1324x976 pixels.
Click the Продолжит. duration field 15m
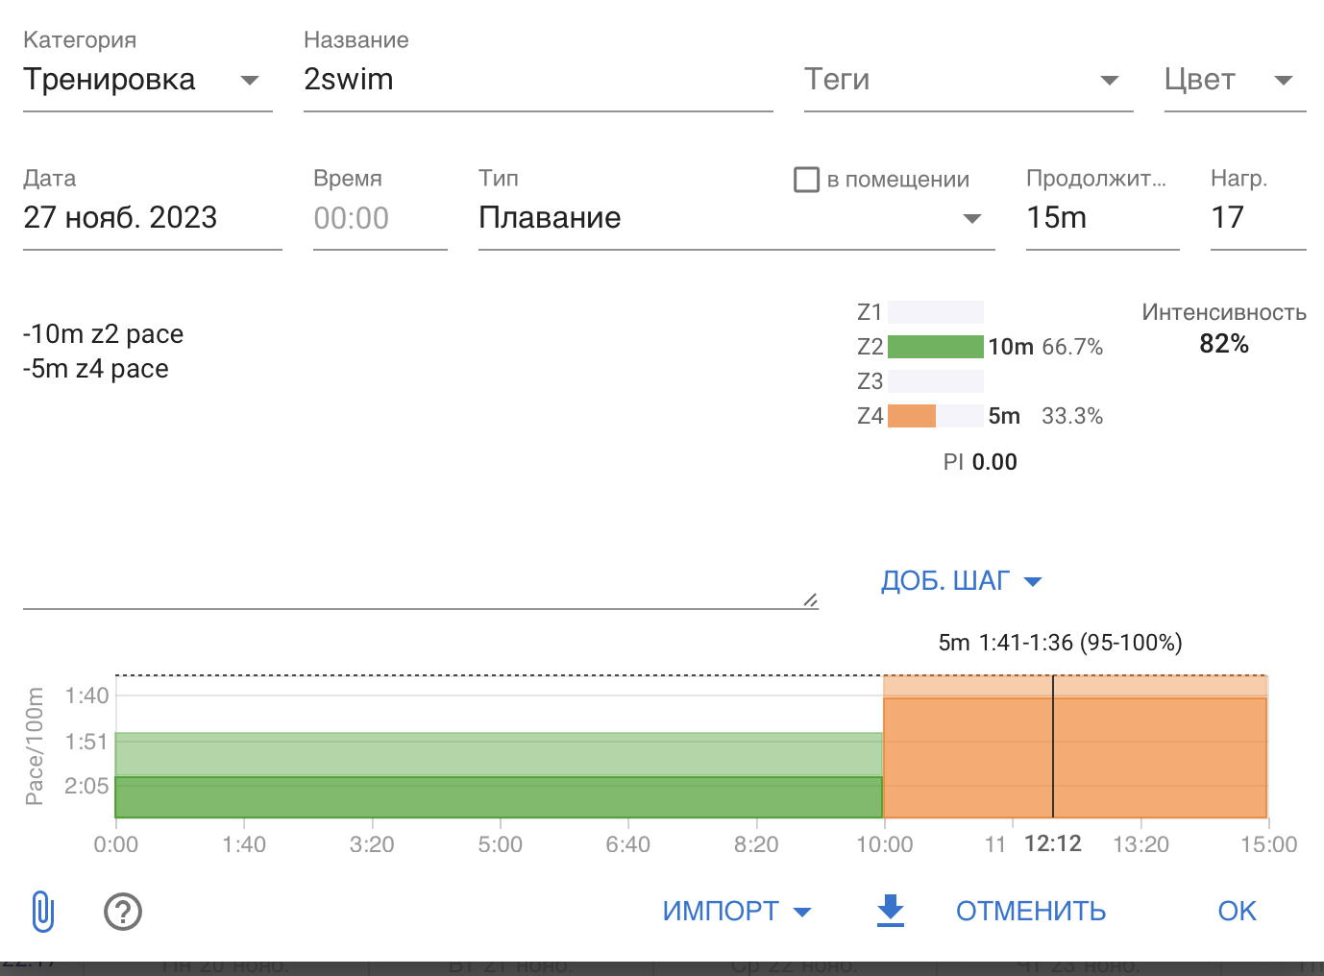(1103, 218)
